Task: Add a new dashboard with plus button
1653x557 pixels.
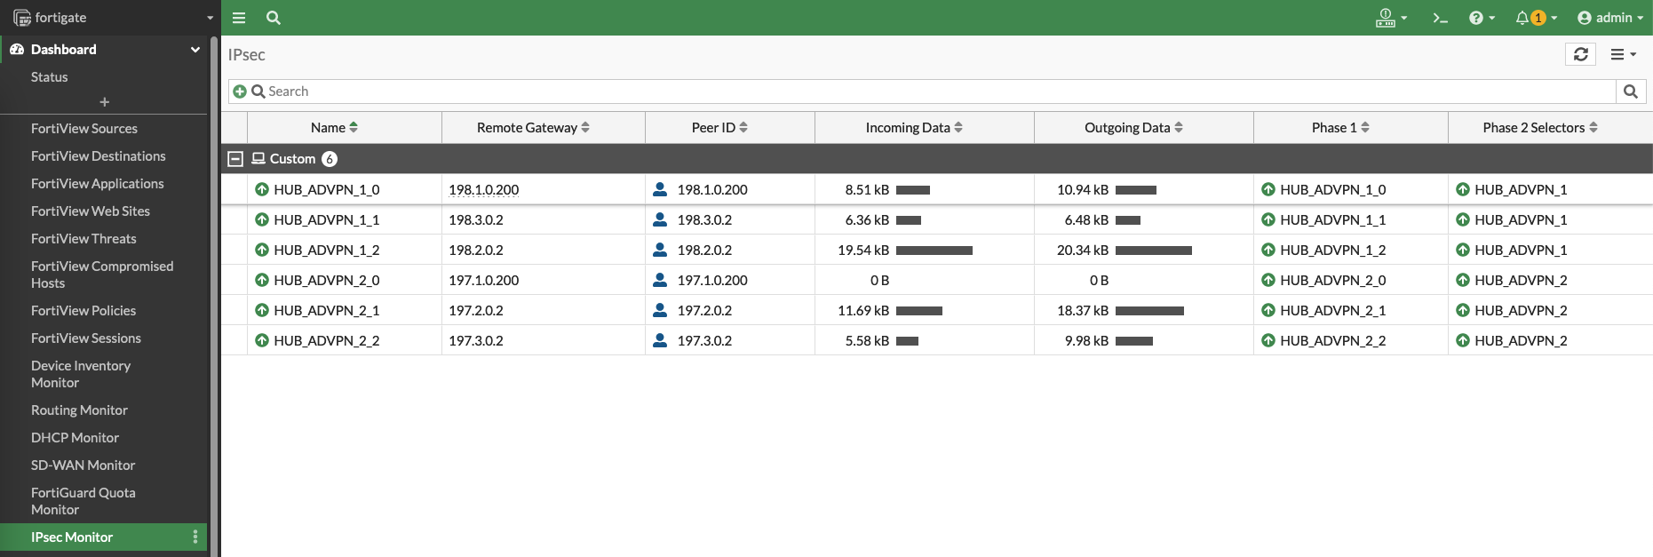Action: coord(104,102)
